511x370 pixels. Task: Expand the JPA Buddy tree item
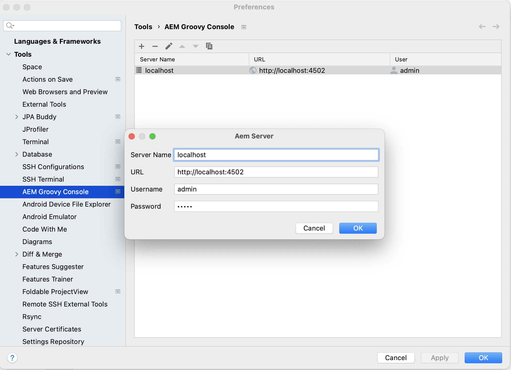tap(16, 117)
